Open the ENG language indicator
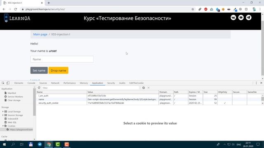This screenshot has width=264, height=148. pos(238,145)
